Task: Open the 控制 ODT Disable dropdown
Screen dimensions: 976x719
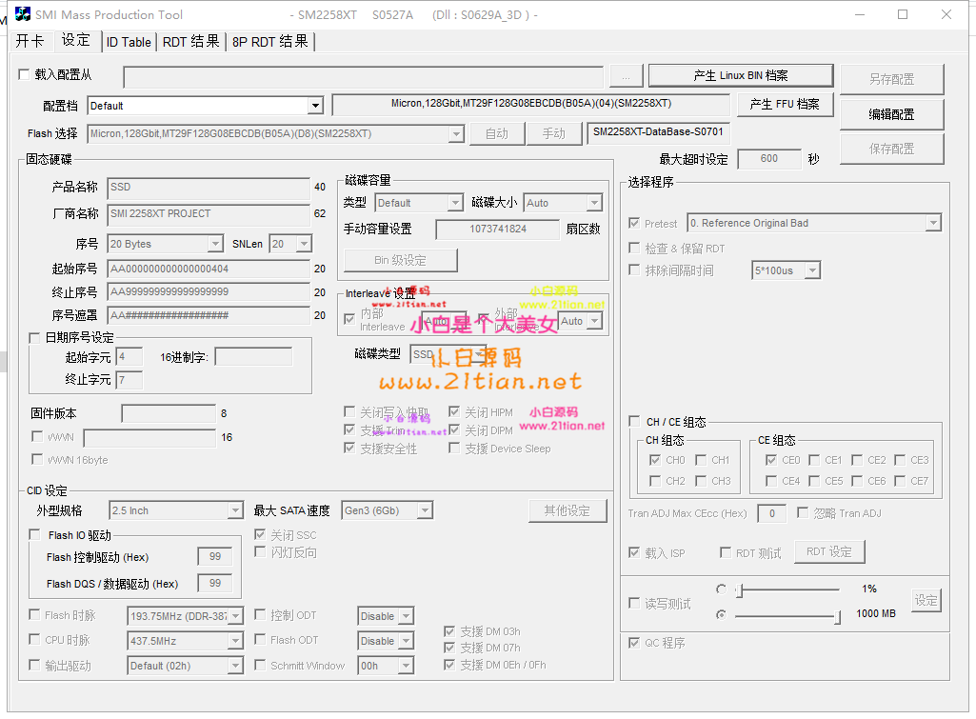Action: pos(406,615)
